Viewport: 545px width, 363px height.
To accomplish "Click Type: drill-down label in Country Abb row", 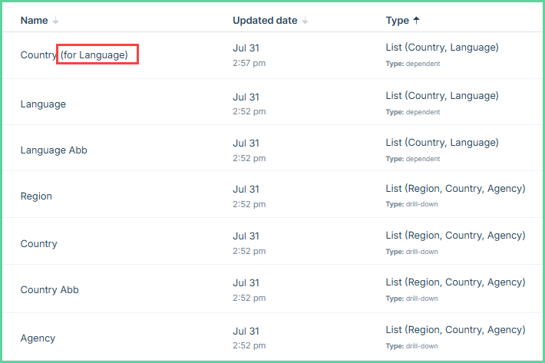I will pos(412,299).
